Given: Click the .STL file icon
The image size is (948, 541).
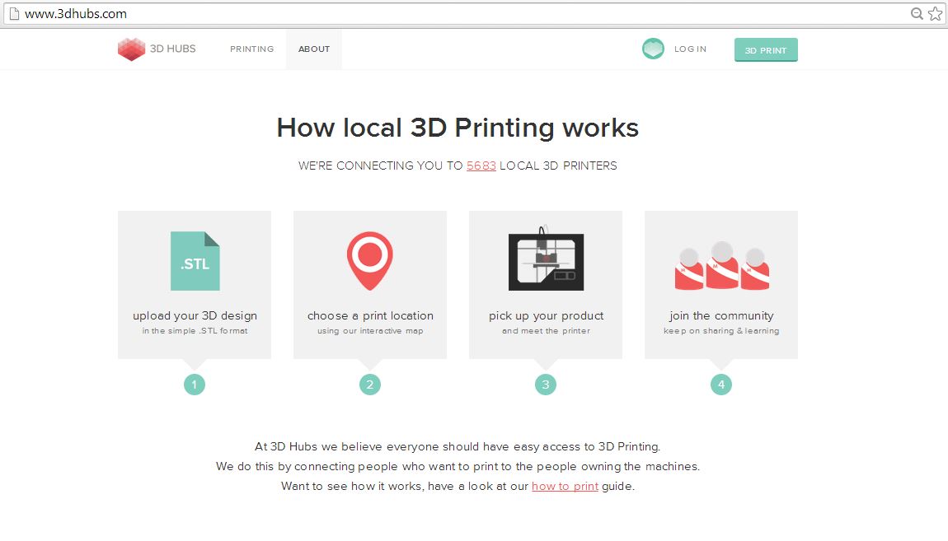Looking at the screenshot, I should [195, 261].
